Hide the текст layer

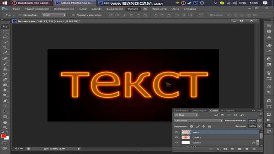[176, 132]
